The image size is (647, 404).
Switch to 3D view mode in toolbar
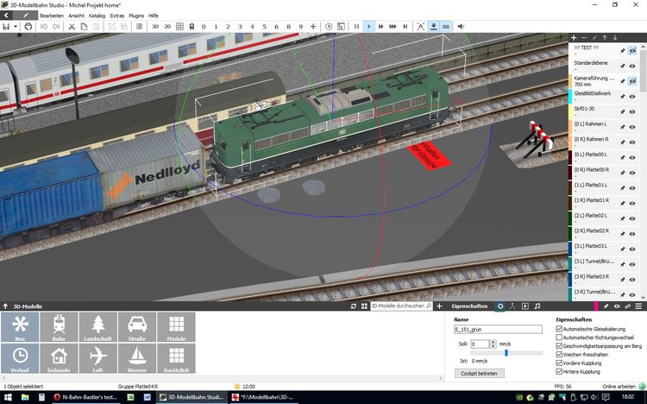click(x=156, y=27)
